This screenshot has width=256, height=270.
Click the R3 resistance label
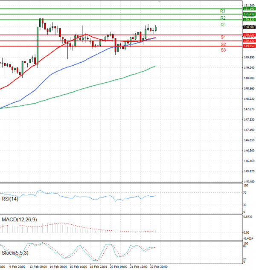point(223,11)
